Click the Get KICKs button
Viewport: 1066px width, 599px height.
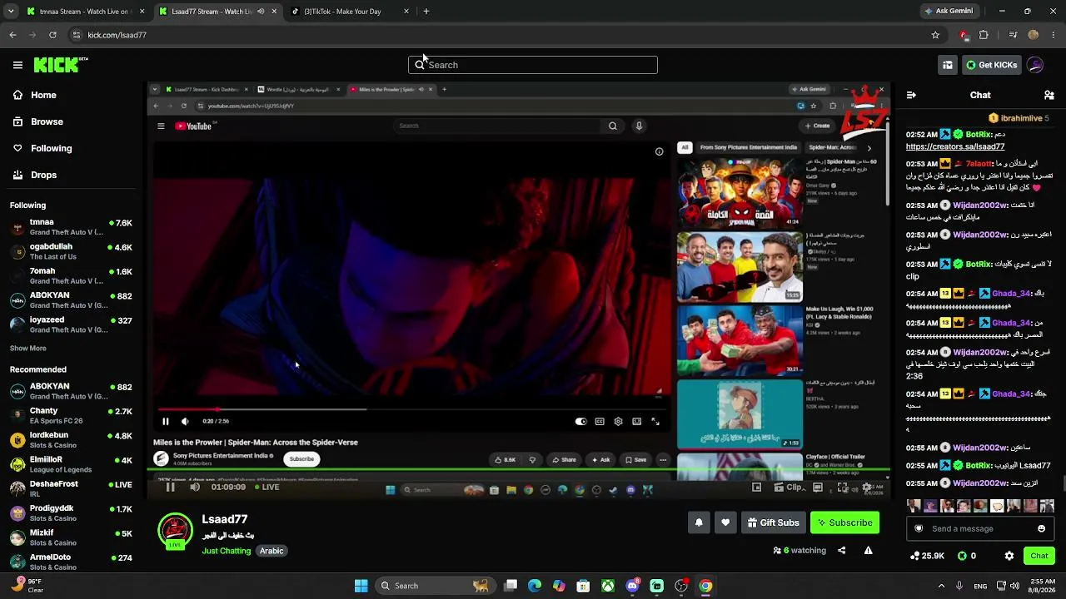991,65
